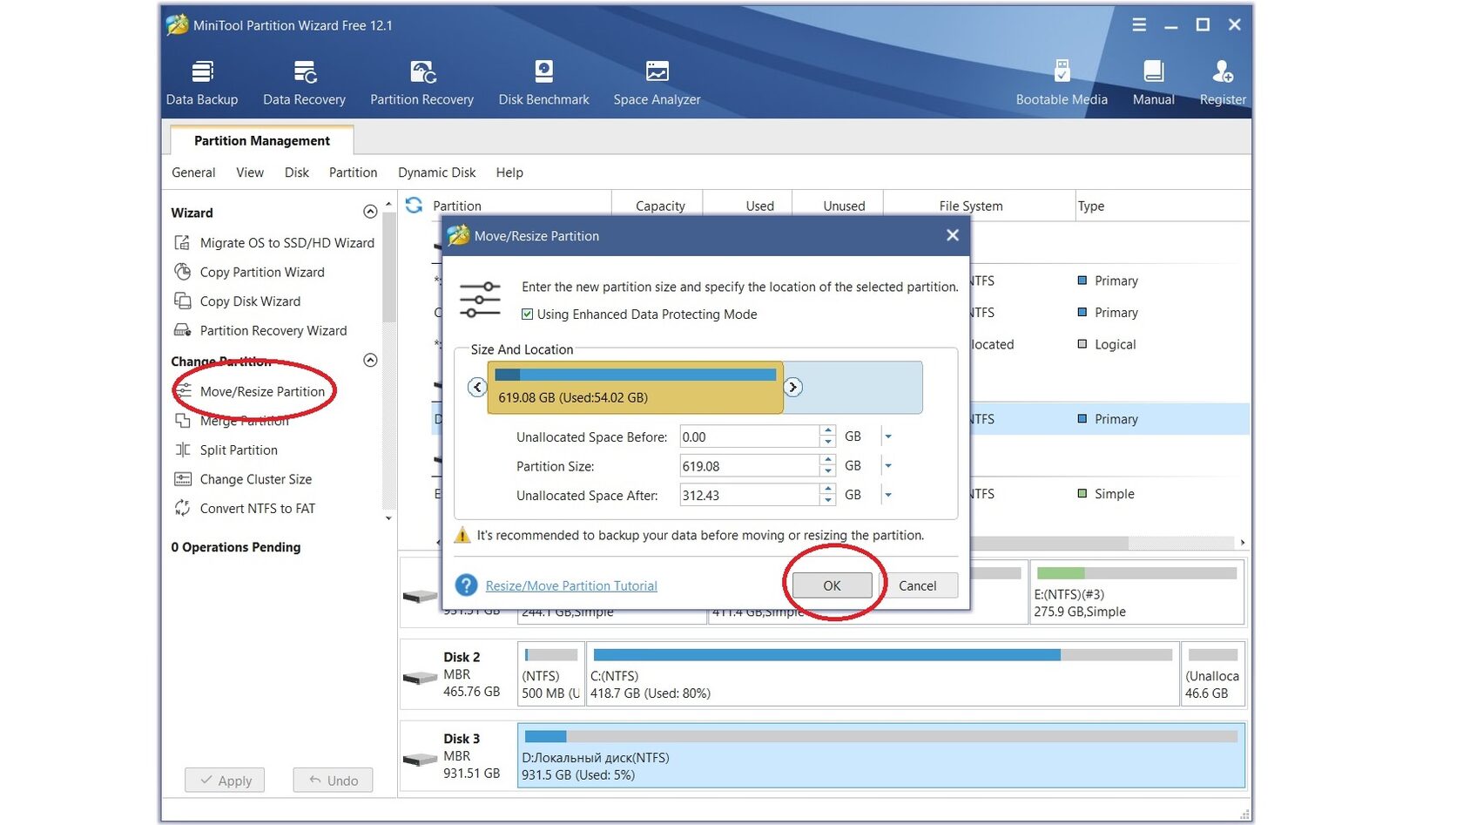Image resolution: width=1463 pixels, height=825 pixels.
Task: Click the Unallocated Space After field
Action: click(749, 495)
